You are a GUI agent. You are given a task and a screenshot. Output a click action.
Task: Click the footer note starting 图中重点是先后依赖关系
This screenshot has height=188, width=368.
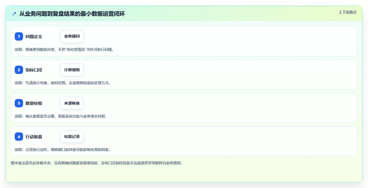pyautogui.click(x=97, y=163)
